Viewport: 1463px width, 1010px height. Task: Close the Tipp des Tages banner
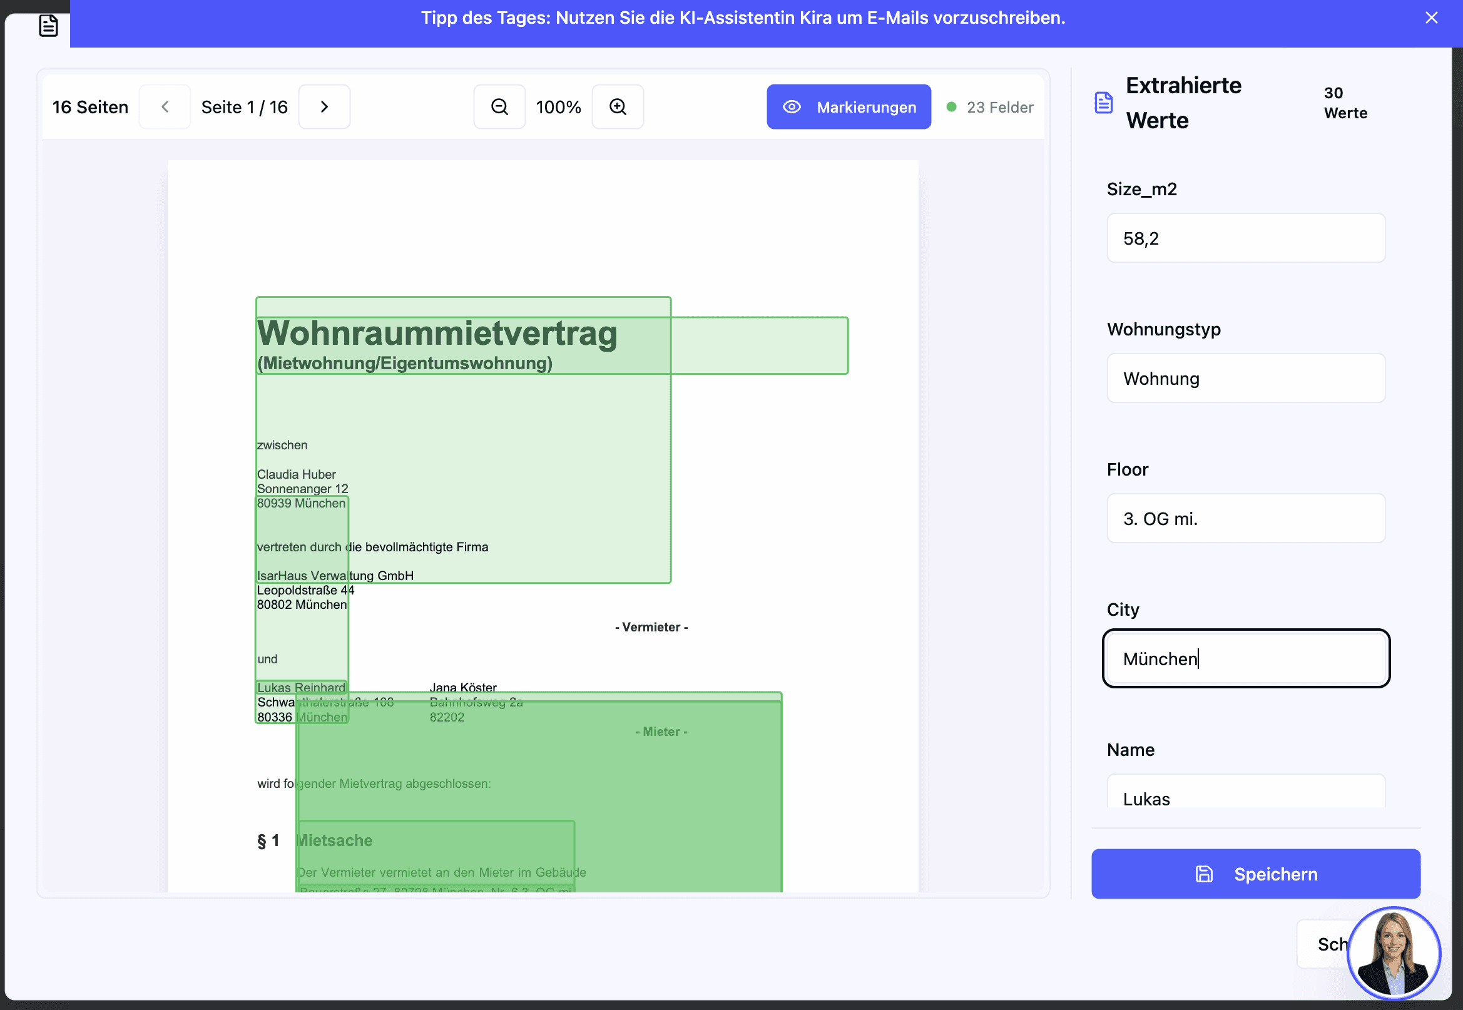(x=1431, y=18)
